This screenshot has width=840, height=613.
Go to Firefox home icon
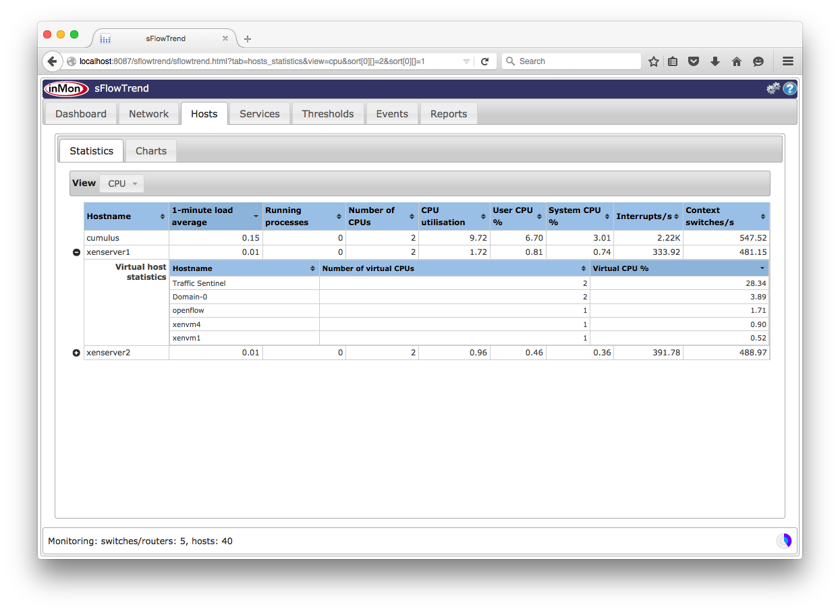[x=737, y=61]
